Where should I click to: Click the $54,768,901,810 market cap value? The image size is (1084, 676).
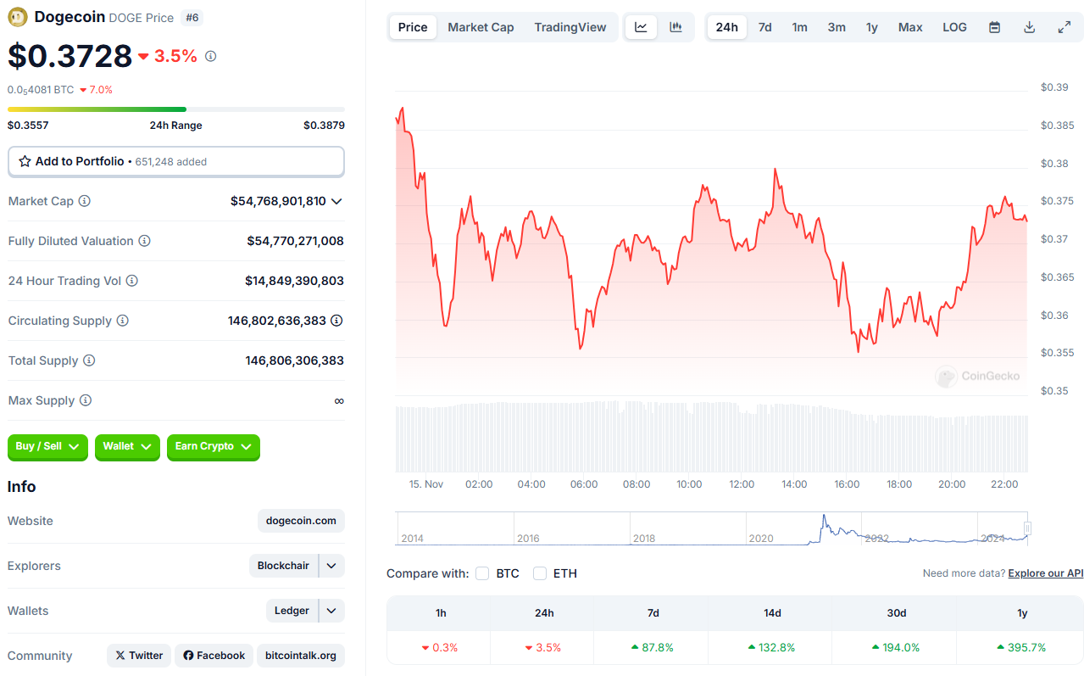[278, 201]
